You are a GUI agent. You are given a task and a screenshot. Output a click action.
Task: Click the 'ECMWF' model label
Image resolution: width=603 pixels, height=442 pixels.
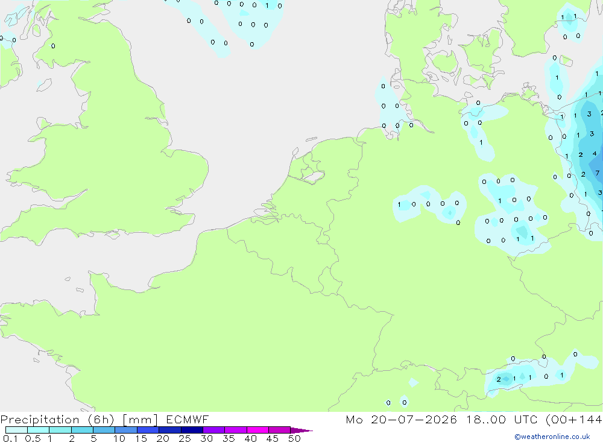[x=188, y=419]
